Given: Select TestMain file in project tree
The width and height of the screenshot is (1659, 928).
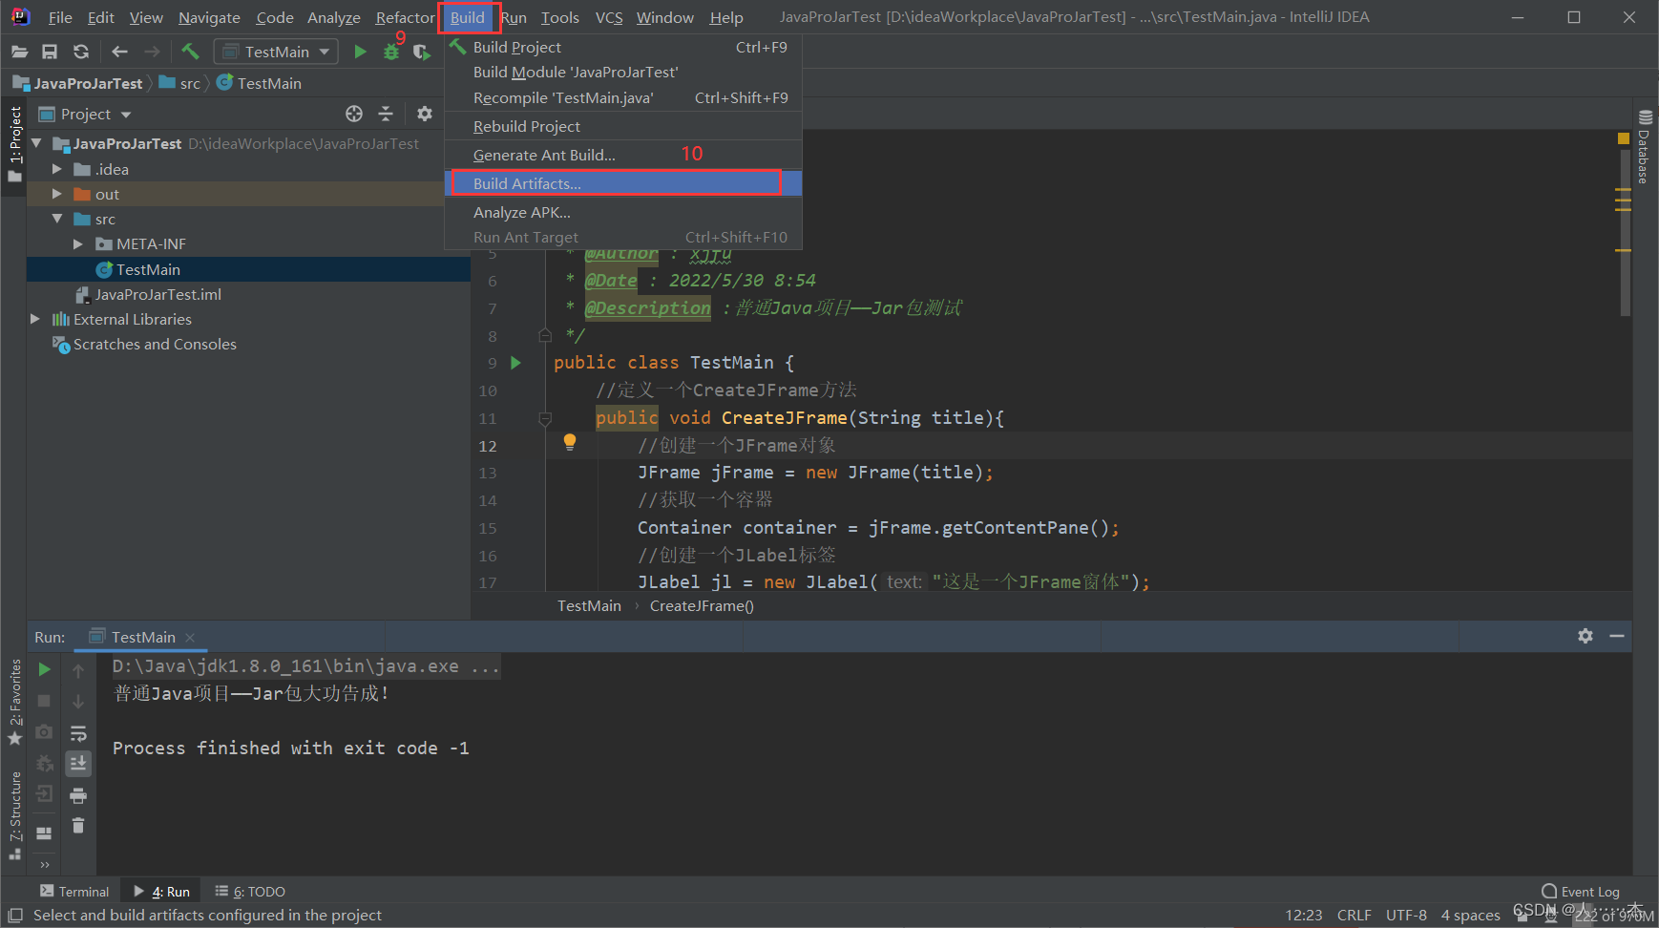Looking at the screenshot, I should [148, 269].
